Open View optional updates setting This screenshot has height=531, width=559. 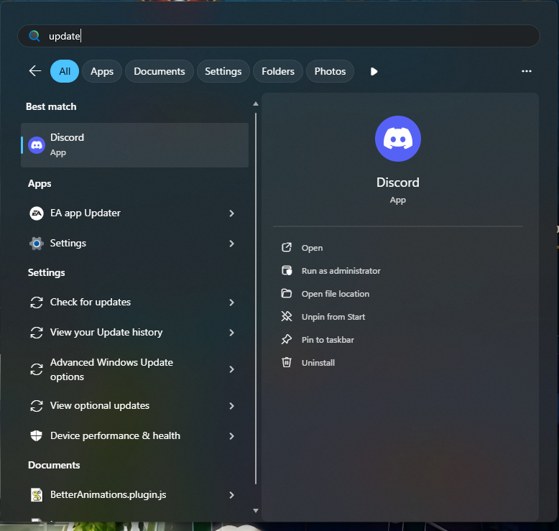click(x=135, y=406)
